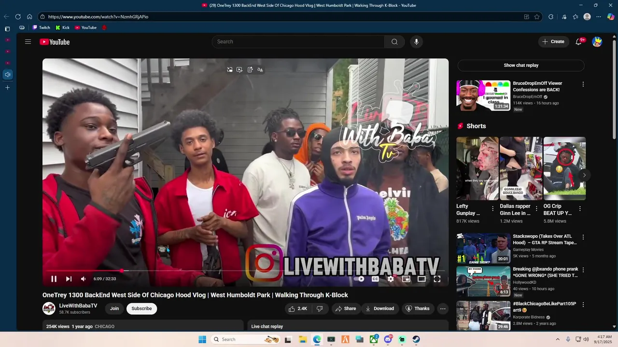Share this video

point(346,308)
